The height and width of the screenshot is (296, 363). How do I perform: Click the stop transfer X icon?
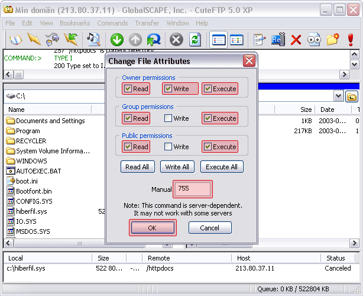pyautogui.click(x=176, y=40)
